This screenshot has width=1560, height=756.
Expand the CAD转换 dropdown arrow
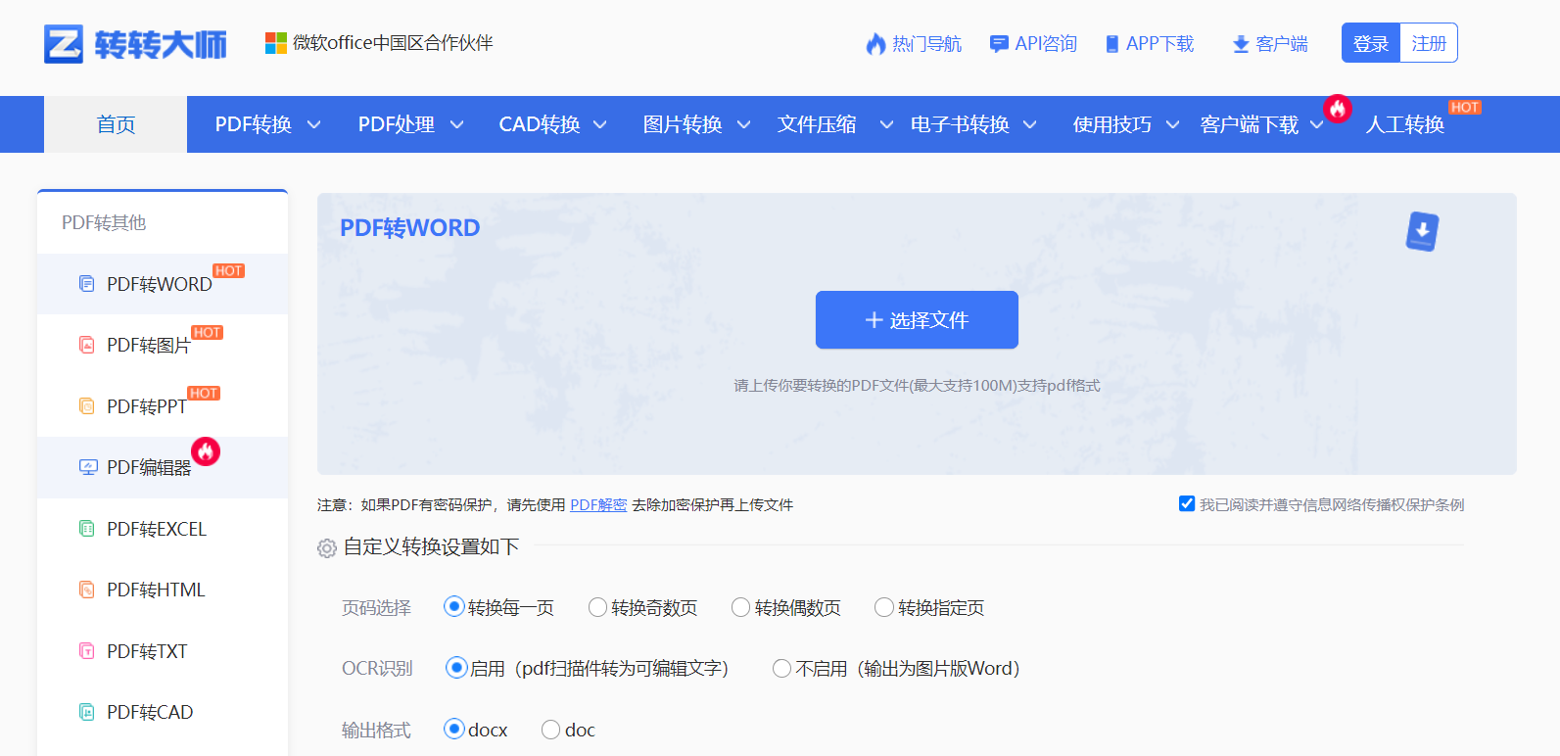click(600, 124)
